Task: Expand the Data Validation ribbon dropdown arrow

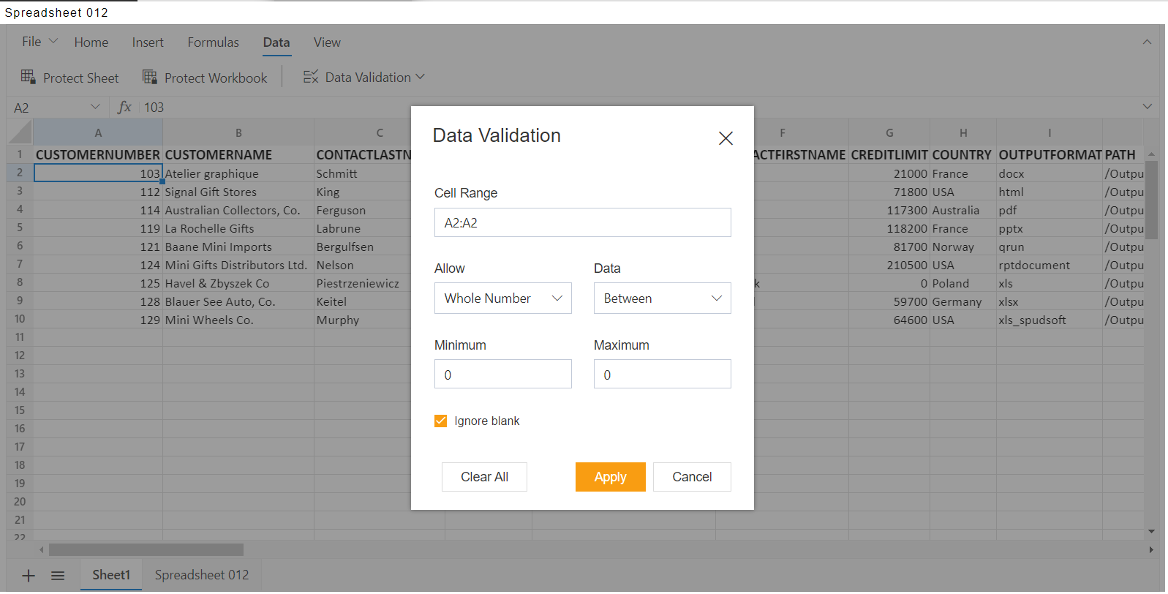Action: point(420,77)
